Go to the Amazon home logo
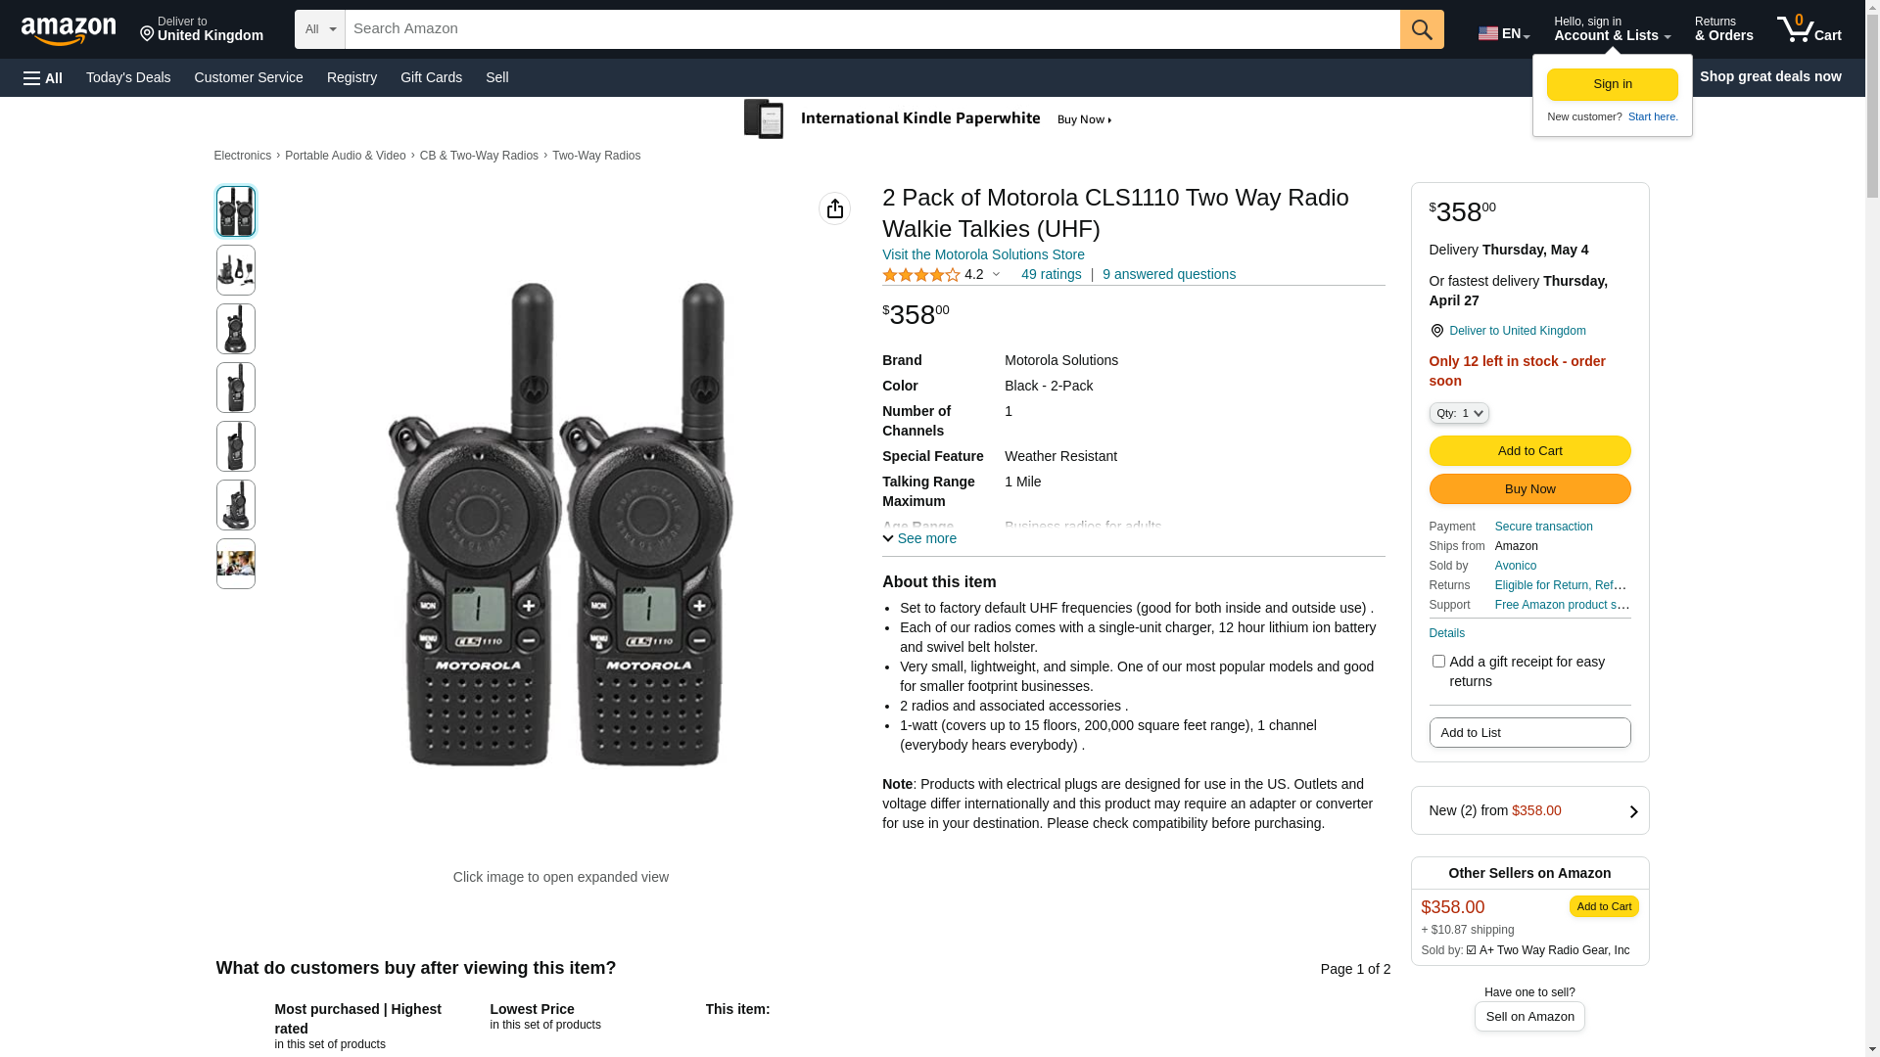1880x1057 pixels. [69, 30]
